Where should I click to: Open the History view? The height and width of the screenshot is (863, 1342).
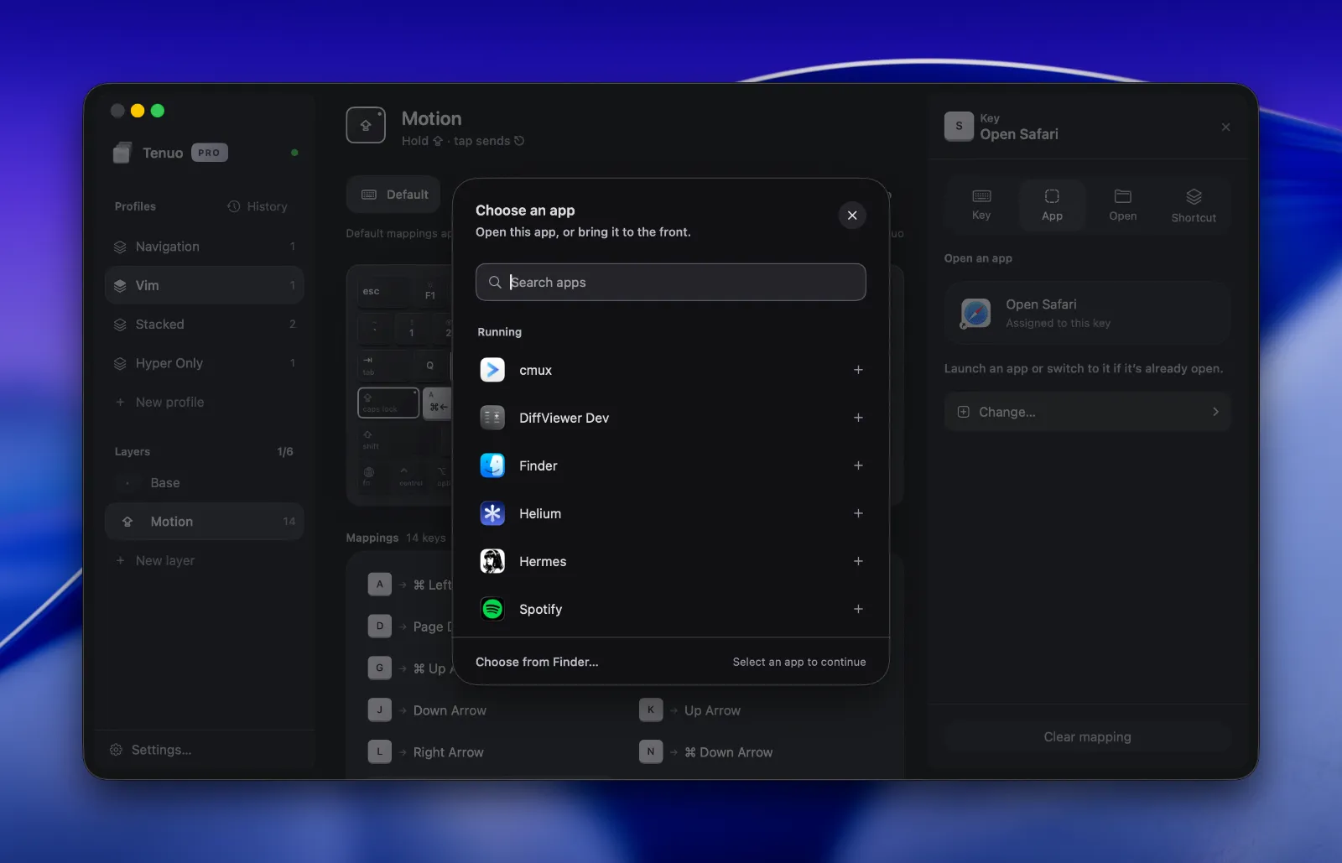point(257,206)
